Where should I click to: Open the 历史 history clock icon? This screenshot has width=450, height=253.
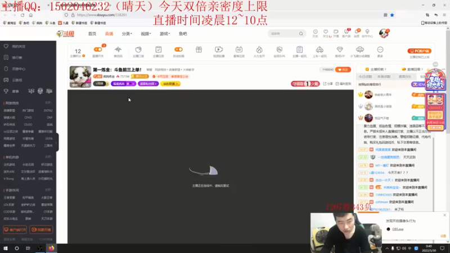click(315, 33)
